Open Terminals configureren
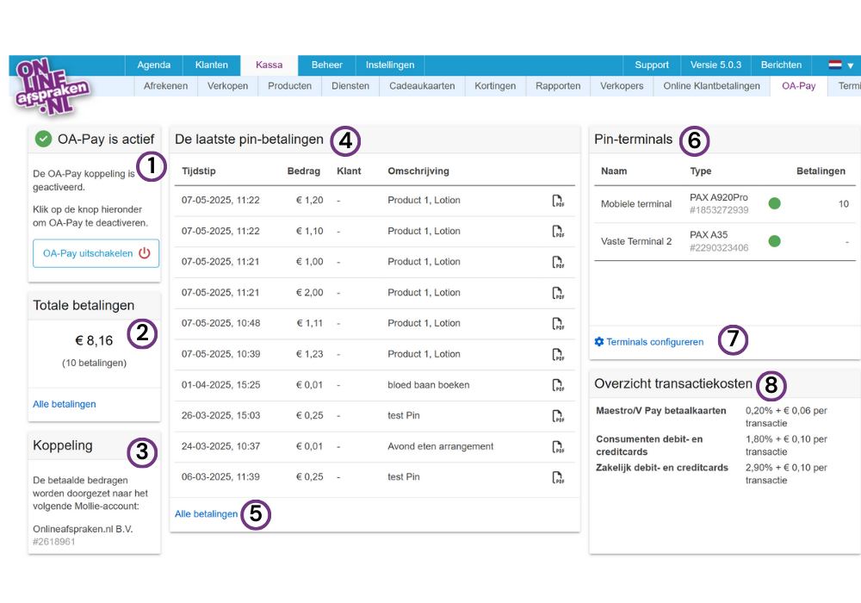The height and width of the screenshot is (603, 861). (x=654, y=341)
